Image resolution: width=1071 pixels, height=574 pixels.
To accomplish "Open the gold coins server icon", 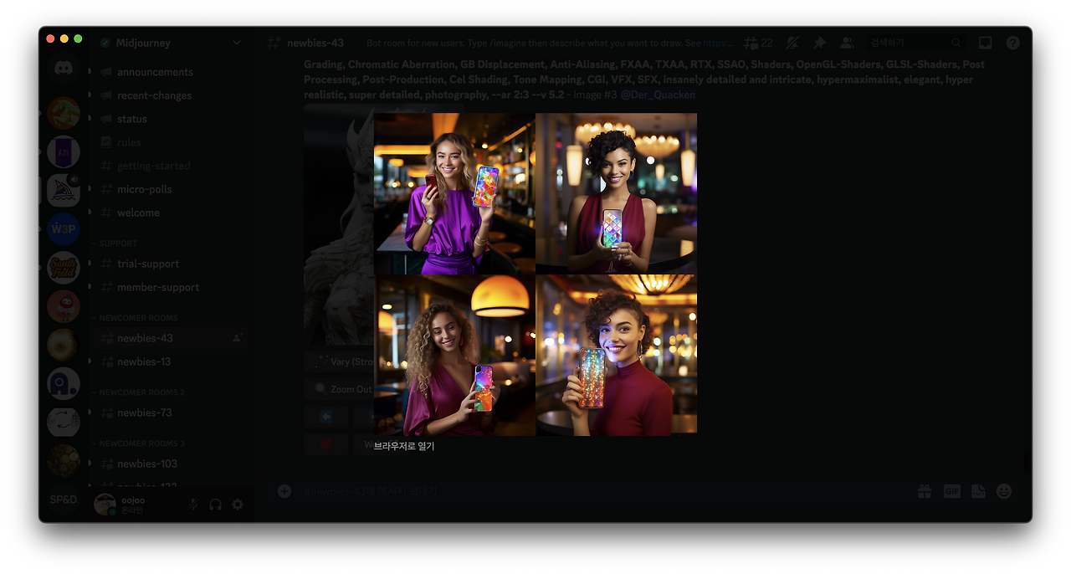I will [x=64, y=460].
